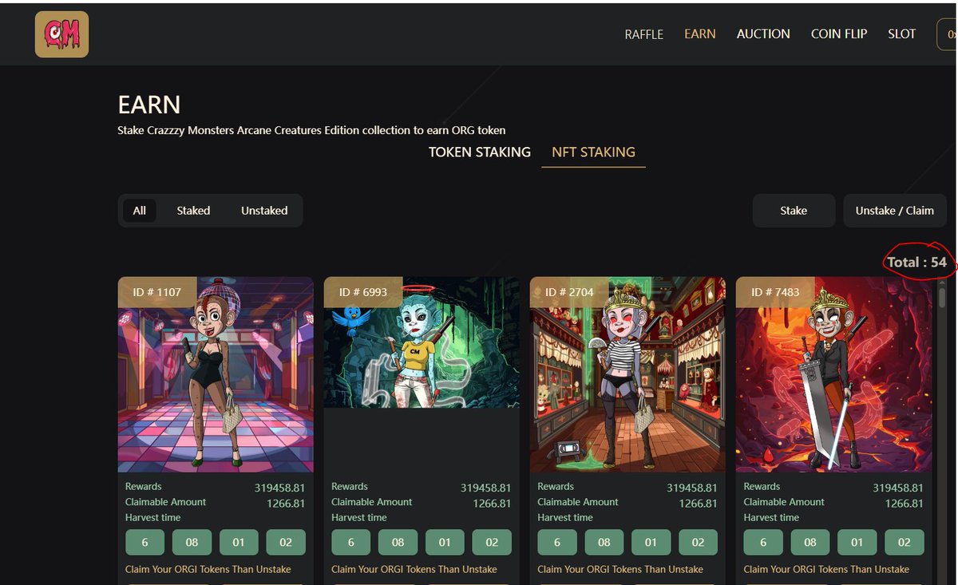
Task: Click the EARN page heading
Action: pyautogui.click(x=149, y=105)
